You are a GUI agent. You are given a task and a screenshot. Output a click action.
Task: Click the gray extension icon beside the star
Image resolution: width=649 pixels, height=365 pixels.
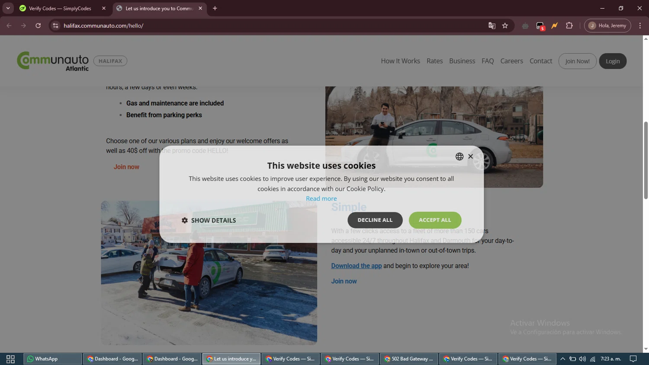pyautogui.click(x=525, y=26)
